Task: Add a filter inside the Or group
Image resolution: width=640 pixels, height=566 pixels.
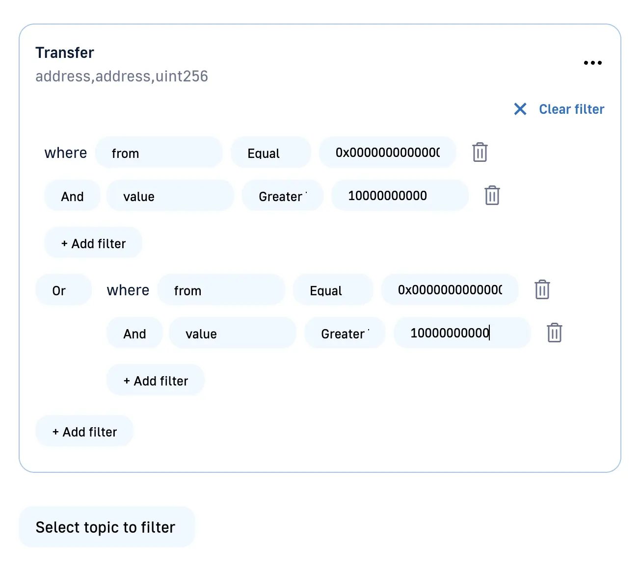Action: pyautogui.click(x=156, y=381)
